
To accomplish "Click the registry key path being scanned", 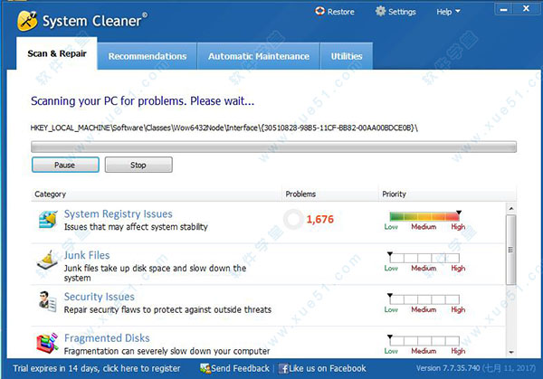I will click(x=224, y=128).
